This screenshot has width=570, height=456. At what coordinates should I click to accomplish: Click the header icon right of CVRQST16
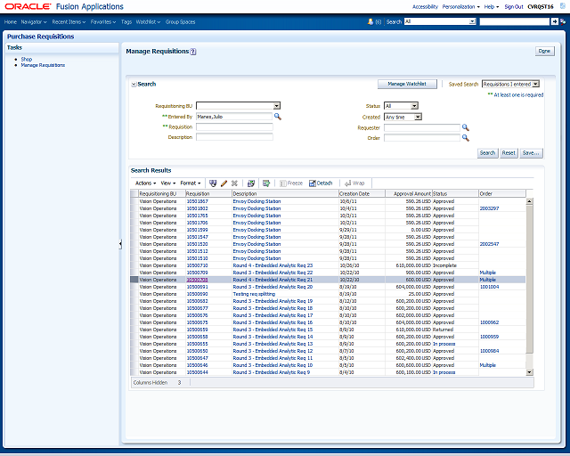[x=563, y=6]
